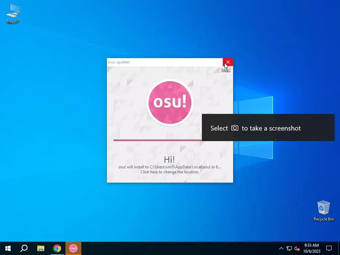Click the muted volume tray icon
The width and height of the screenshot is (340, 255).
tap(297, 248)
